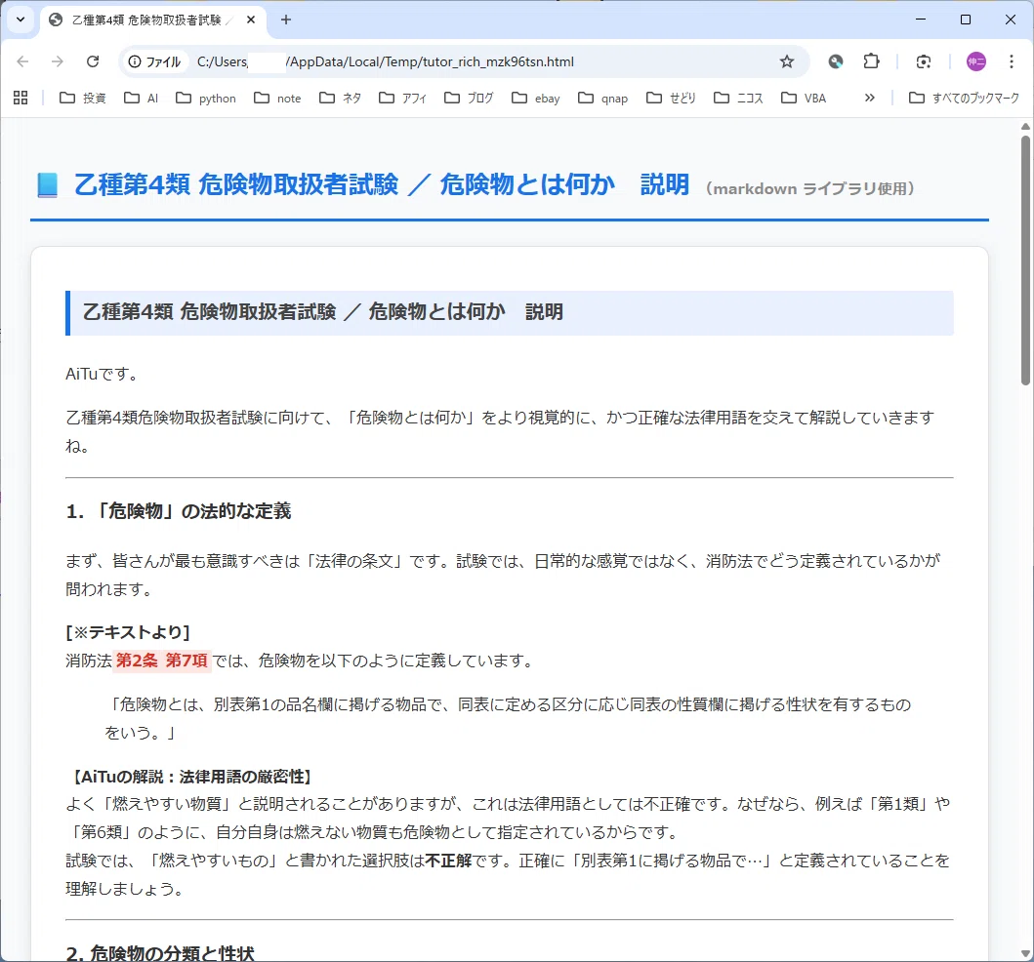
Task: Open the python bookmark folder
Action: [206, 99]
